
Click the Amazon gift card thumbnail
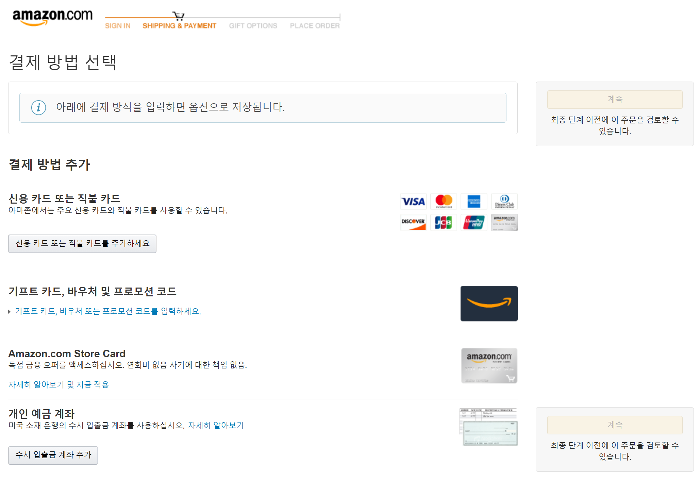[489, 304]
